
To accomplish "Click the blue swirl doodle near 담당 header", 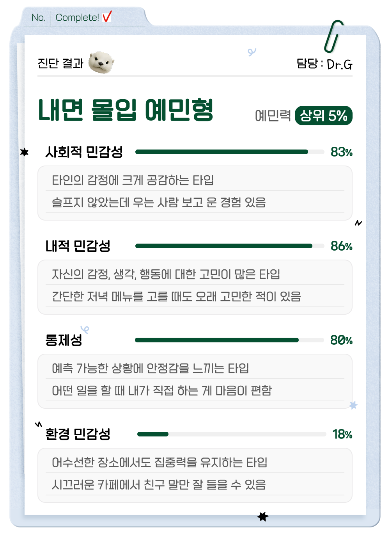I will tap(252, 52).
